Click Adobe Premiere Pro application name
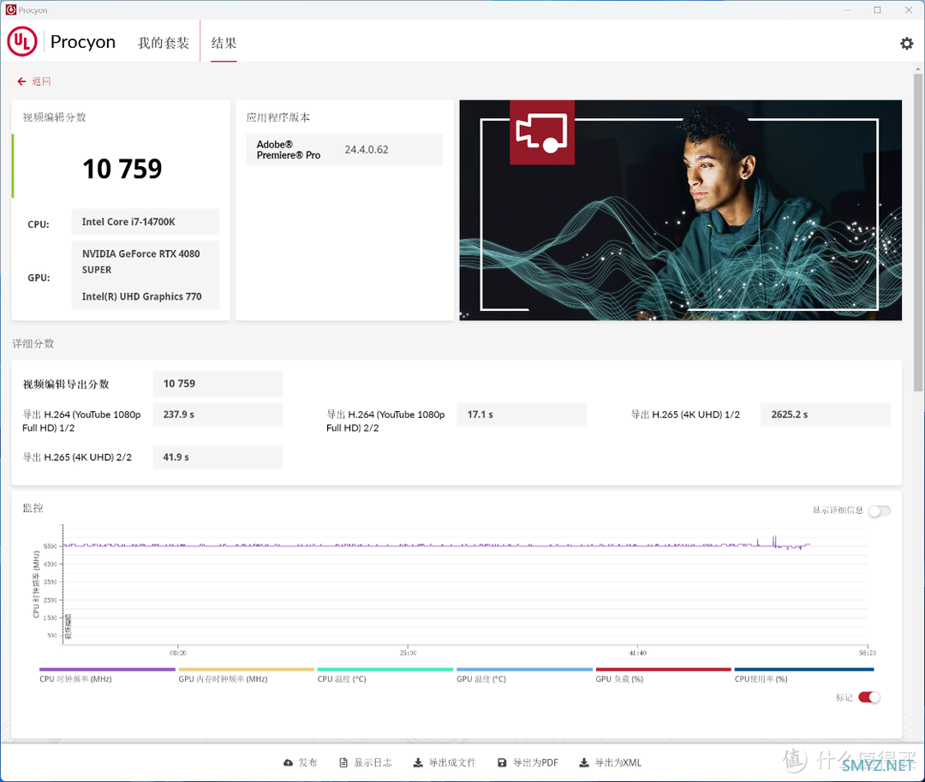The width and height of the screenshot is (925, 782). 289,150
